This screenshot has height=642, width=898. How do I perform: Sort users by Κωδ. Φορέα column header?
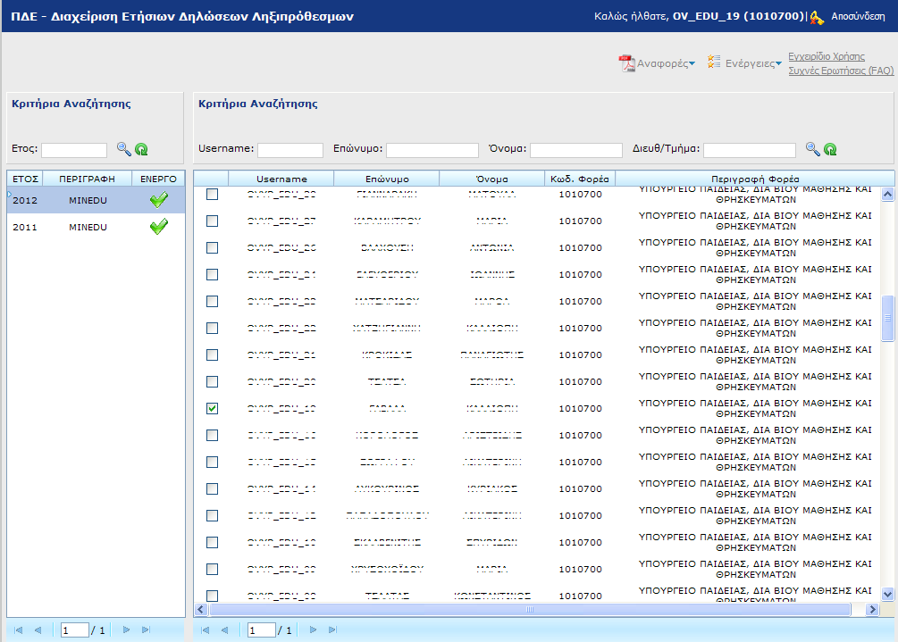point(580,179)
